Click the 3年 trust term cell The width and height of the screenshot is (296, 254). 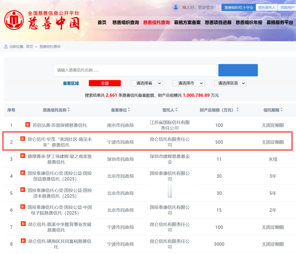(x=273, y=176)
